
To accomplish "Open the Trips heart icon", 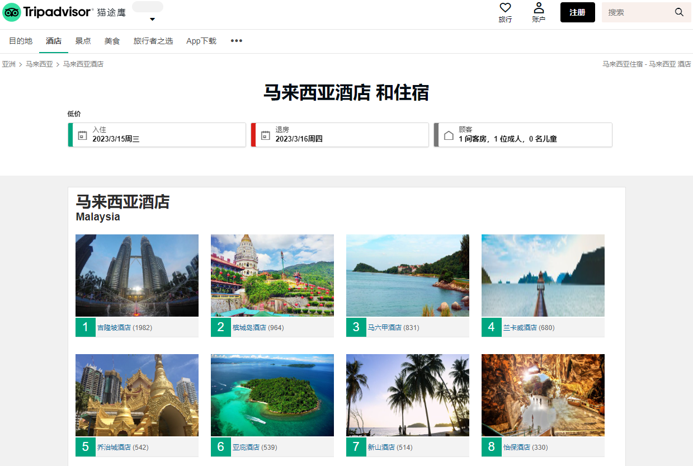I will (x=505, y=8).
